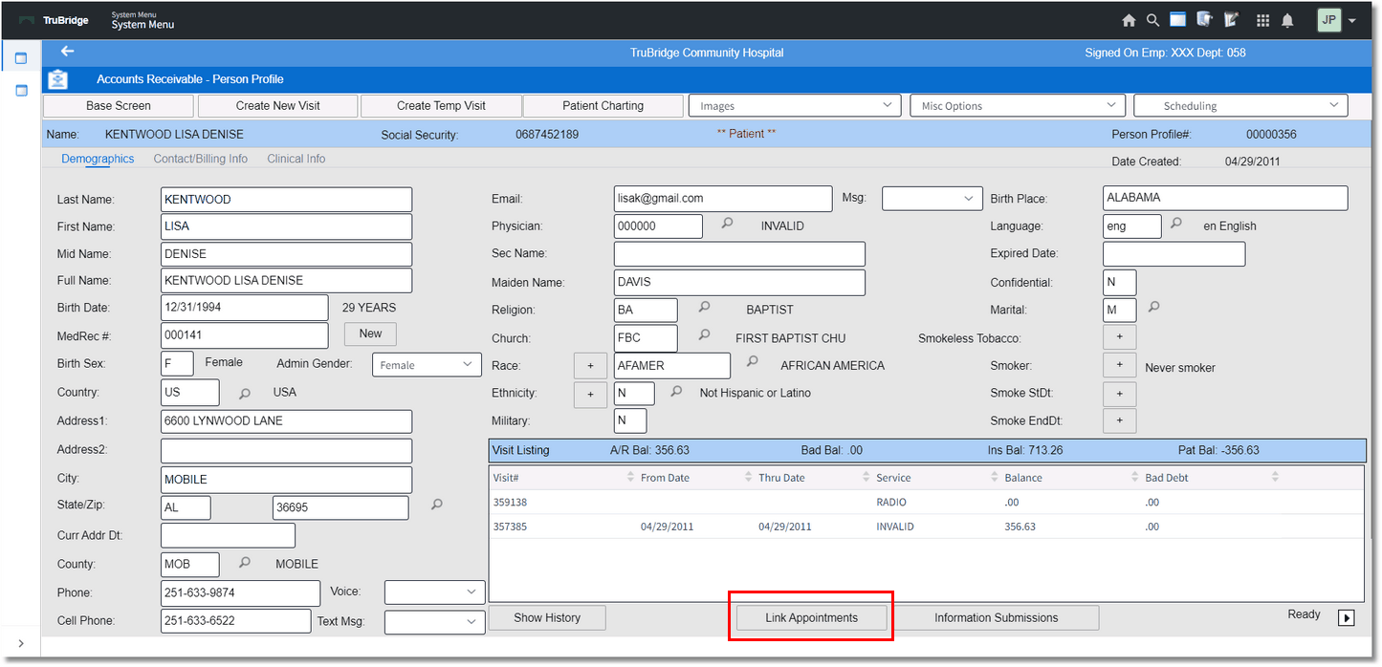Click plus button for Smoke StDt
The width and height of the screenshot is (1382, 667).
click(x=1120, y=393)
